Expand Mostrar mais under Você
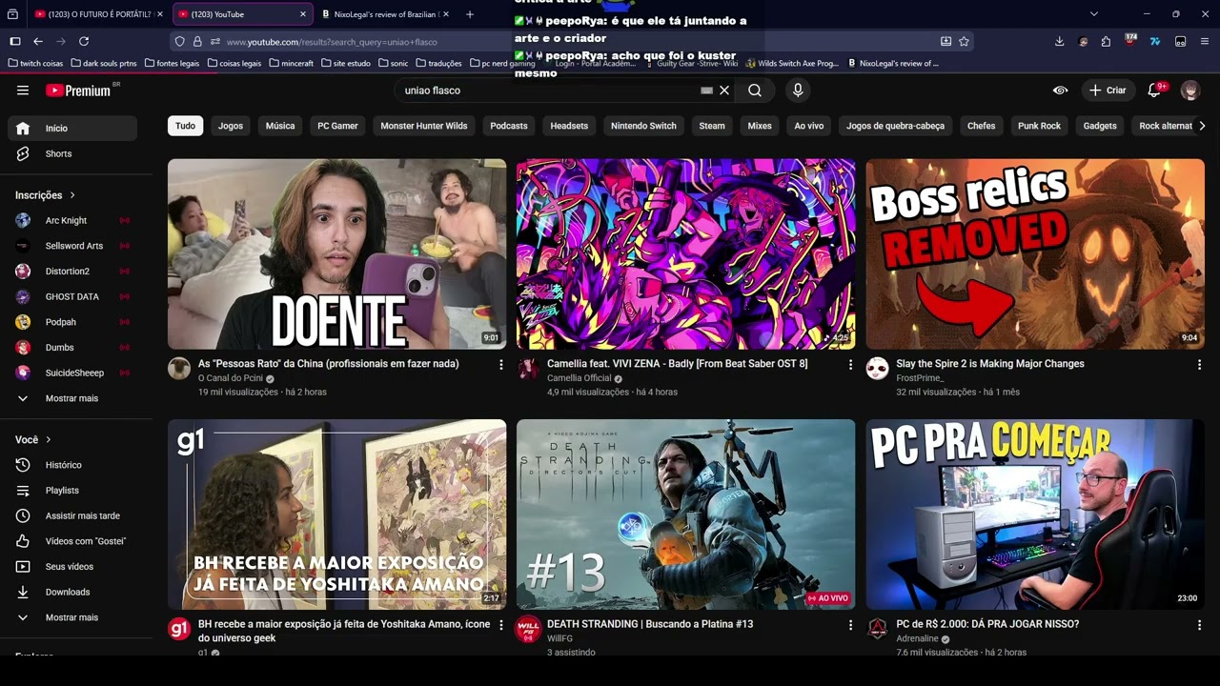 (x=72, y=617)
